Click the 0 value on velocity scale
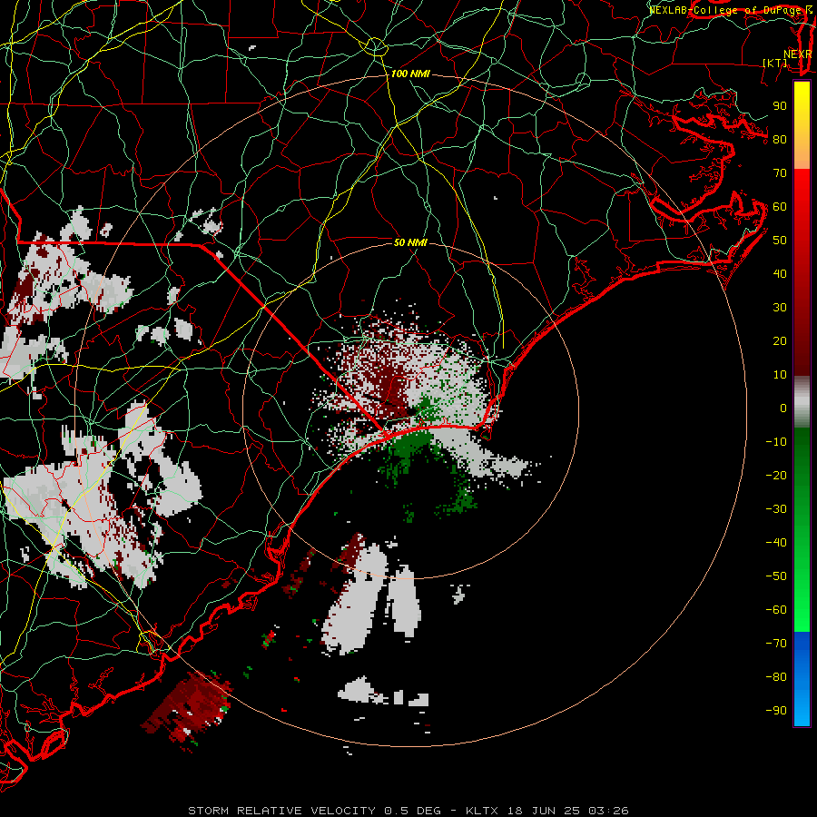Viewport: 817px width, 817px height. pos(783,408)
